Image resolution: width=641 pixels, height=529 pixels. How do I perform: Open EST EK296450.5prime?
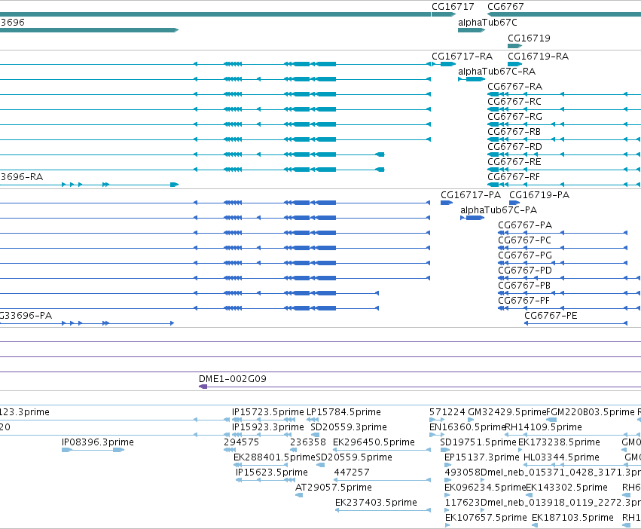pyautogui.click(x=374, y=442)
